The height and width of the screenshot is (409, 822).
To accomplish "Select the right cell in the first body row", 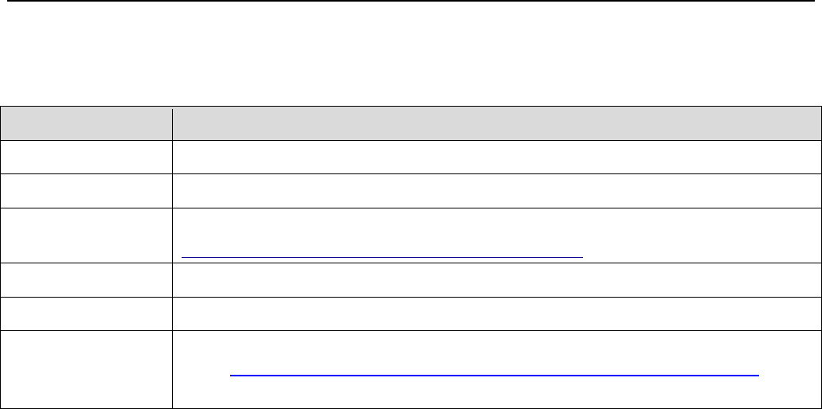I will [x=497, y=158].
